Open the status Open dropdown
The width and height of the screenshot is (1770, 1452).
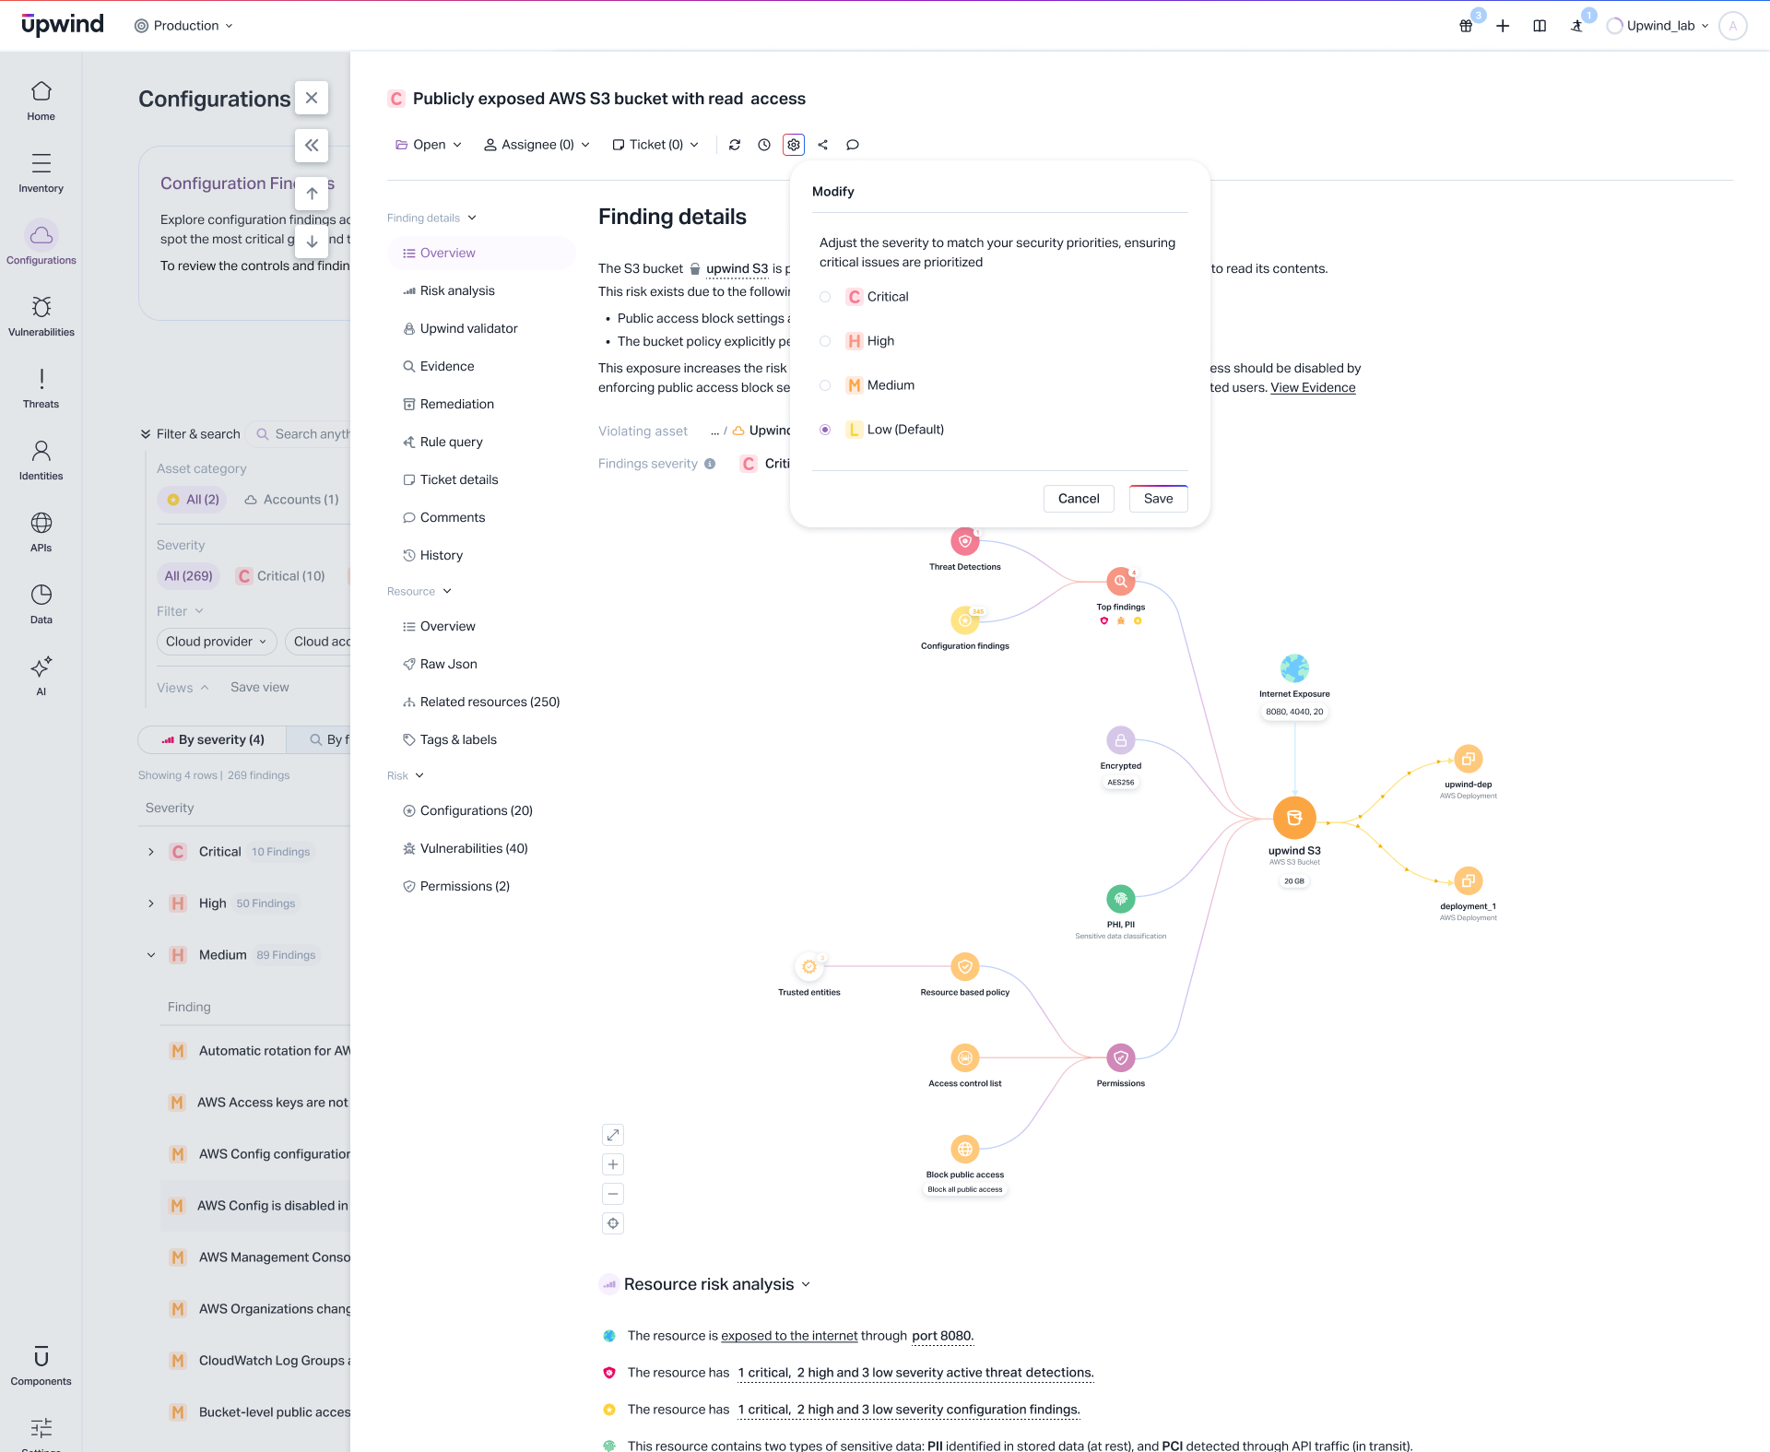pyautogui.click(x=429, y=145)
